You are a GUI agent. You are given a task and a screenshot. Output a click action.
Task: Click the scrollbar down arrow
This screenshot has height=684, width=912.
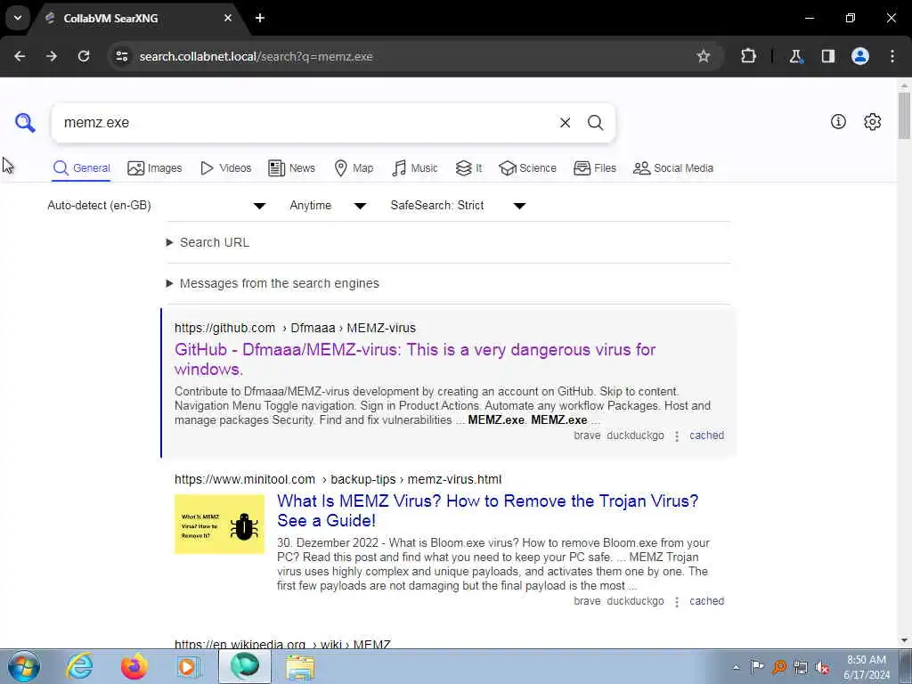click(x=904, y=640)
